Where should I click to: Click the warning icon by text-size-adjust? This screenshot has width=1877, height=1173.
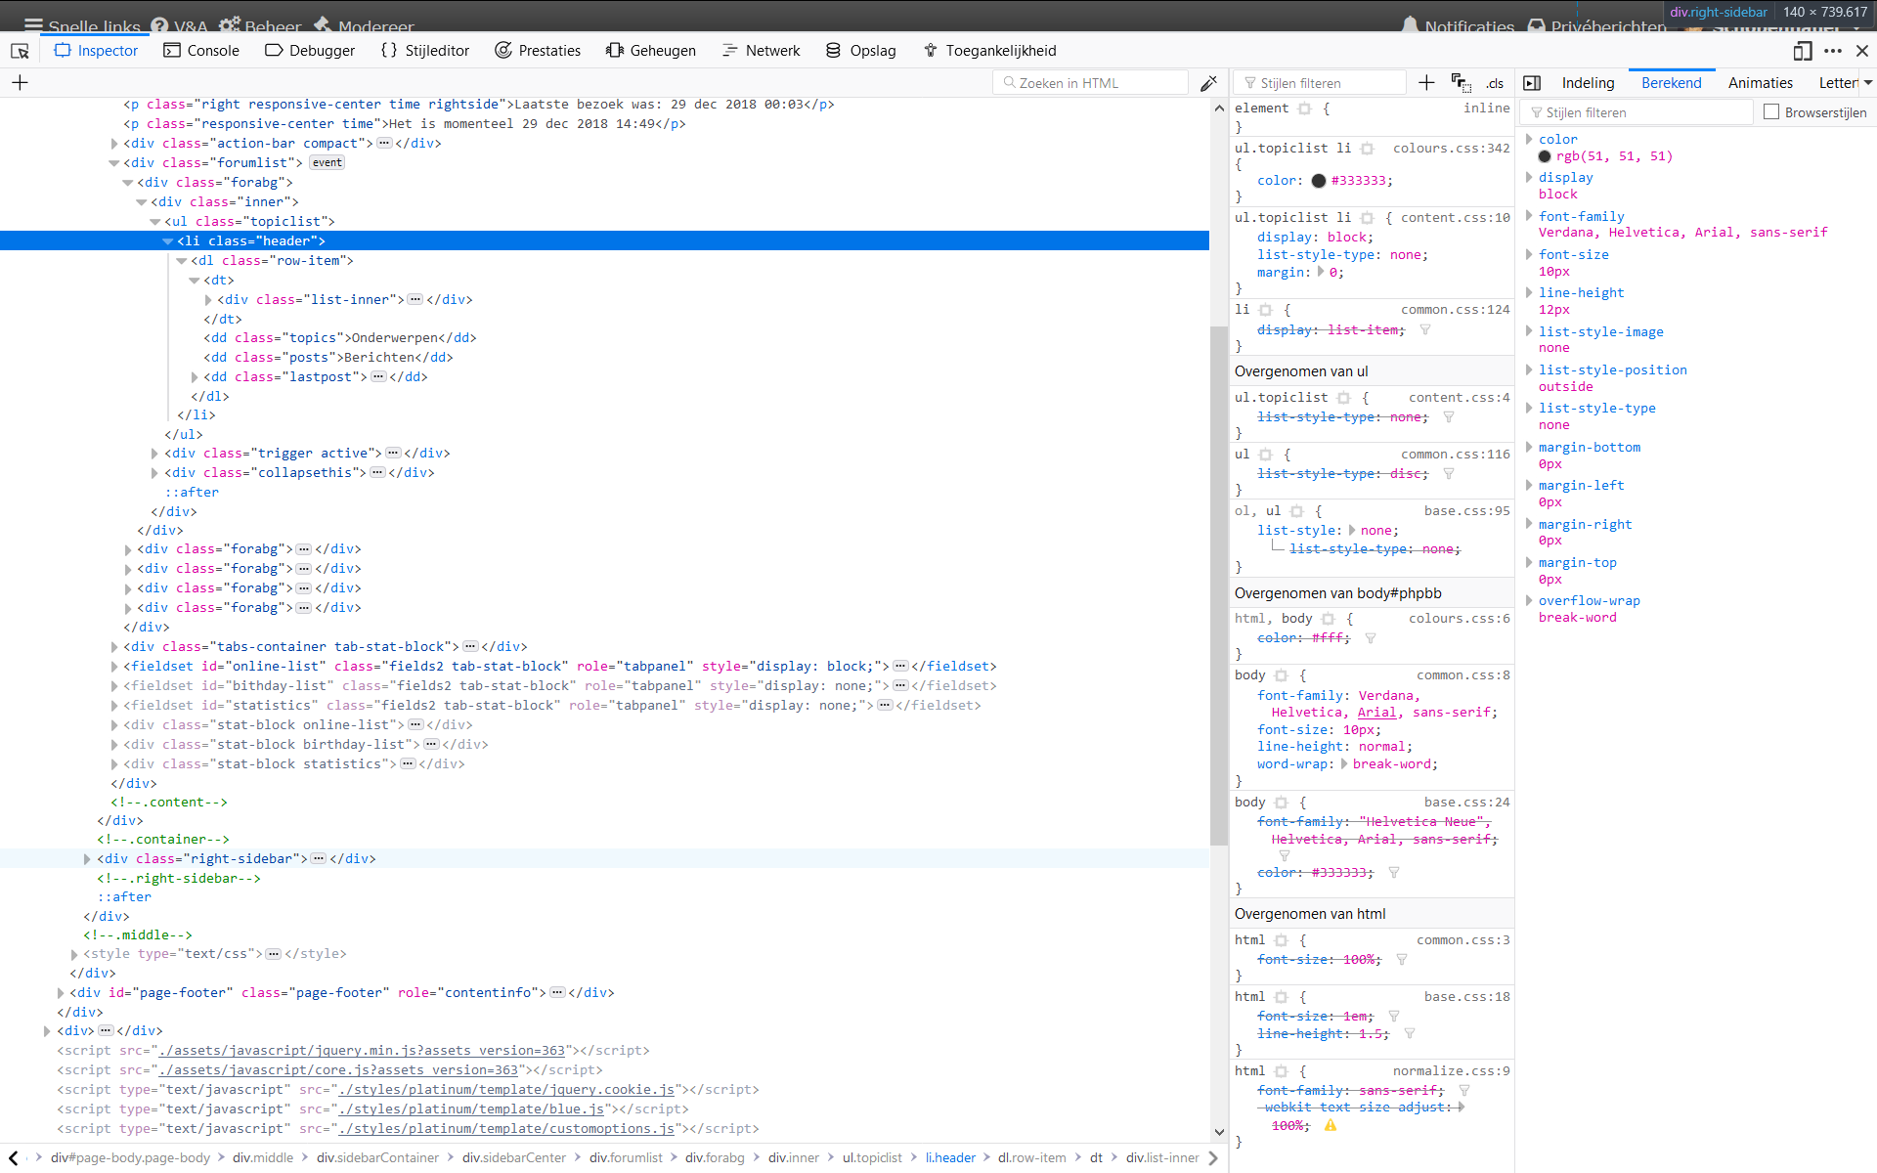click(x=1331, y=1126)
